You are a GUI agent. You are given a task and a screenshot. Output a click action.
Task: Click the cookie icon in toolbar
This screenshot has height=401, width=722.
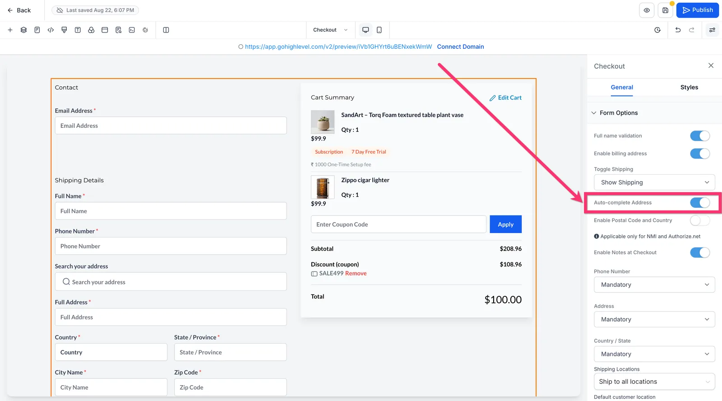[145, 30]
